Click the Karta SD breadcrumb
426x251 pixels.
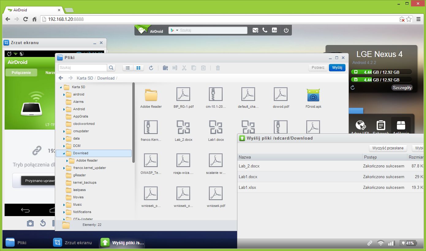[85, 78]
